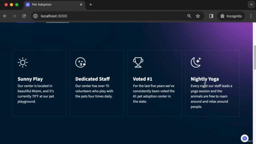Viewport: 256px width, 144px height.
Task: Click the zoom magnifier icon in address bar
Action: point(189,16)
